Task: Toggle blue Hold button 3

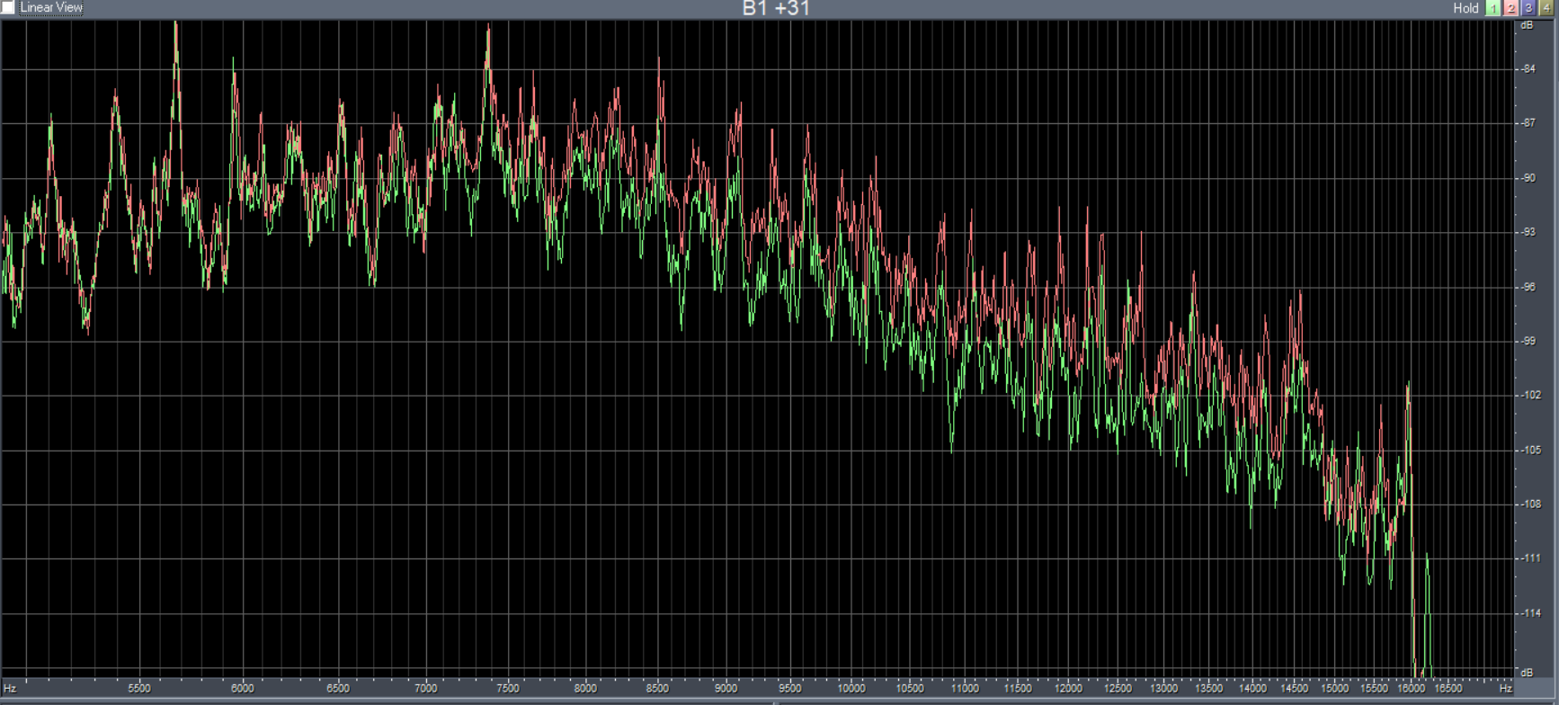Action: [x=1528, y=8]
